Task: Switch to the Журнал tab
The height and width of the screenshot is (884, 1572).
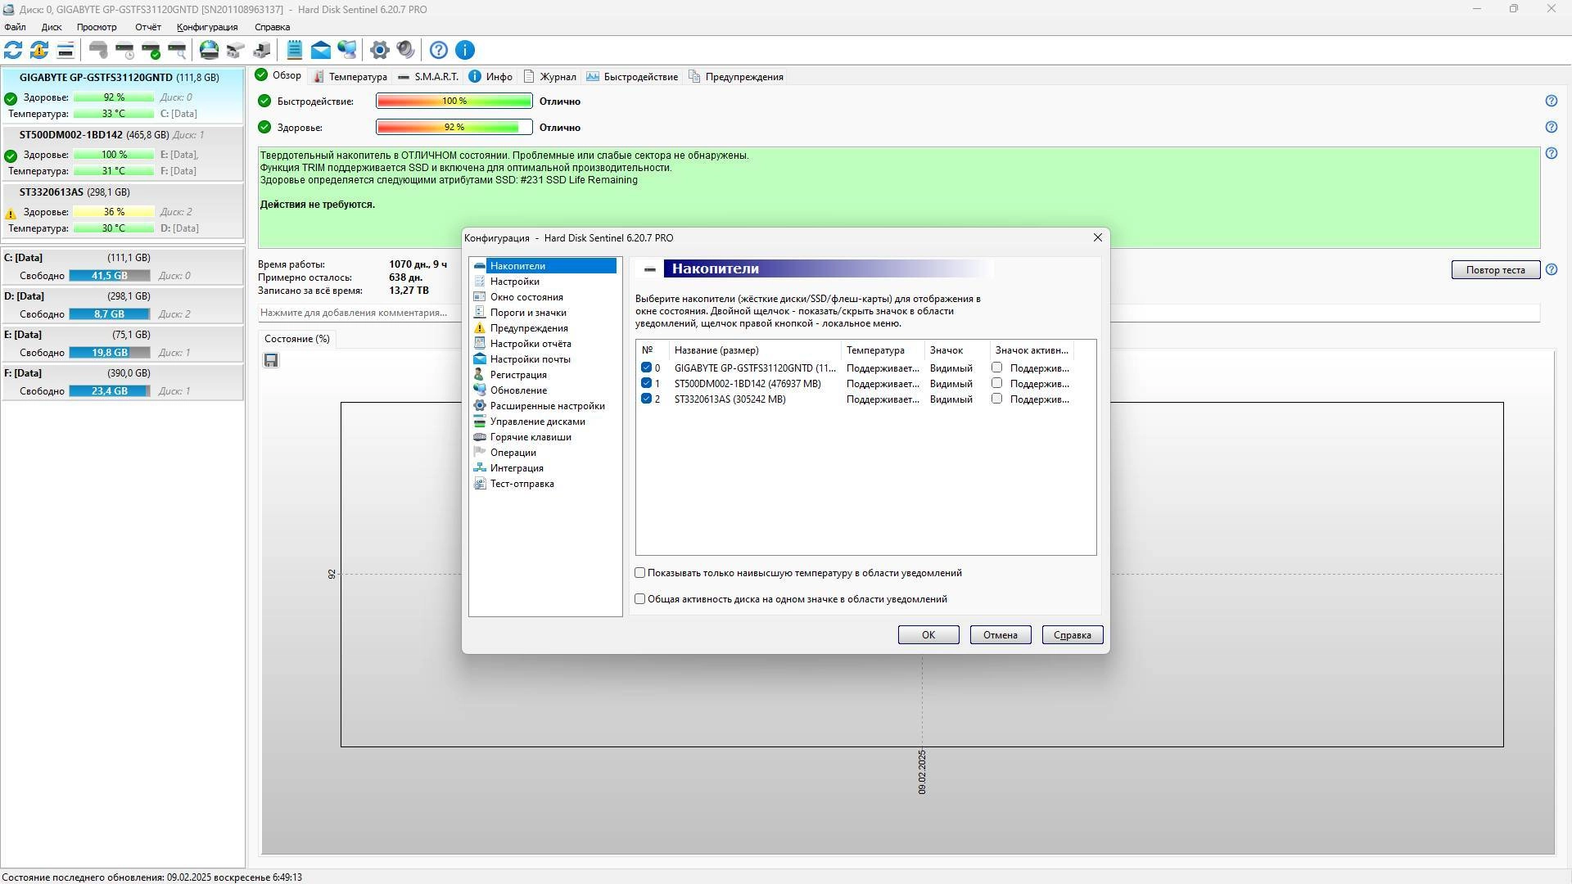Action: (550, 77)
